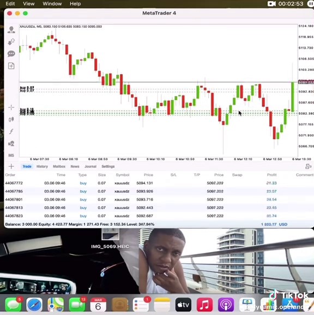Click the open price 5092.443
This screenshot has height=315, width=314.
144,208
